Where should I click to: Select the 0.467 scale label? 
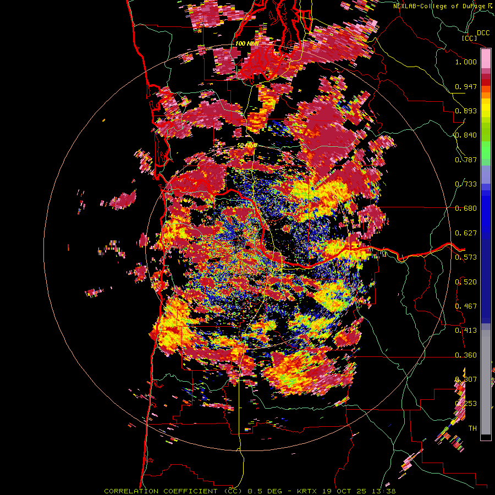466,306
